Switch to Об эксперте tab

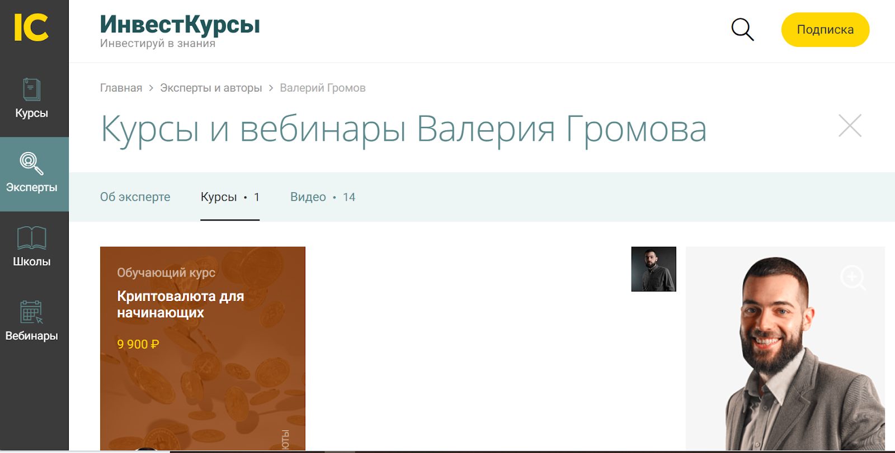(135, 197)
